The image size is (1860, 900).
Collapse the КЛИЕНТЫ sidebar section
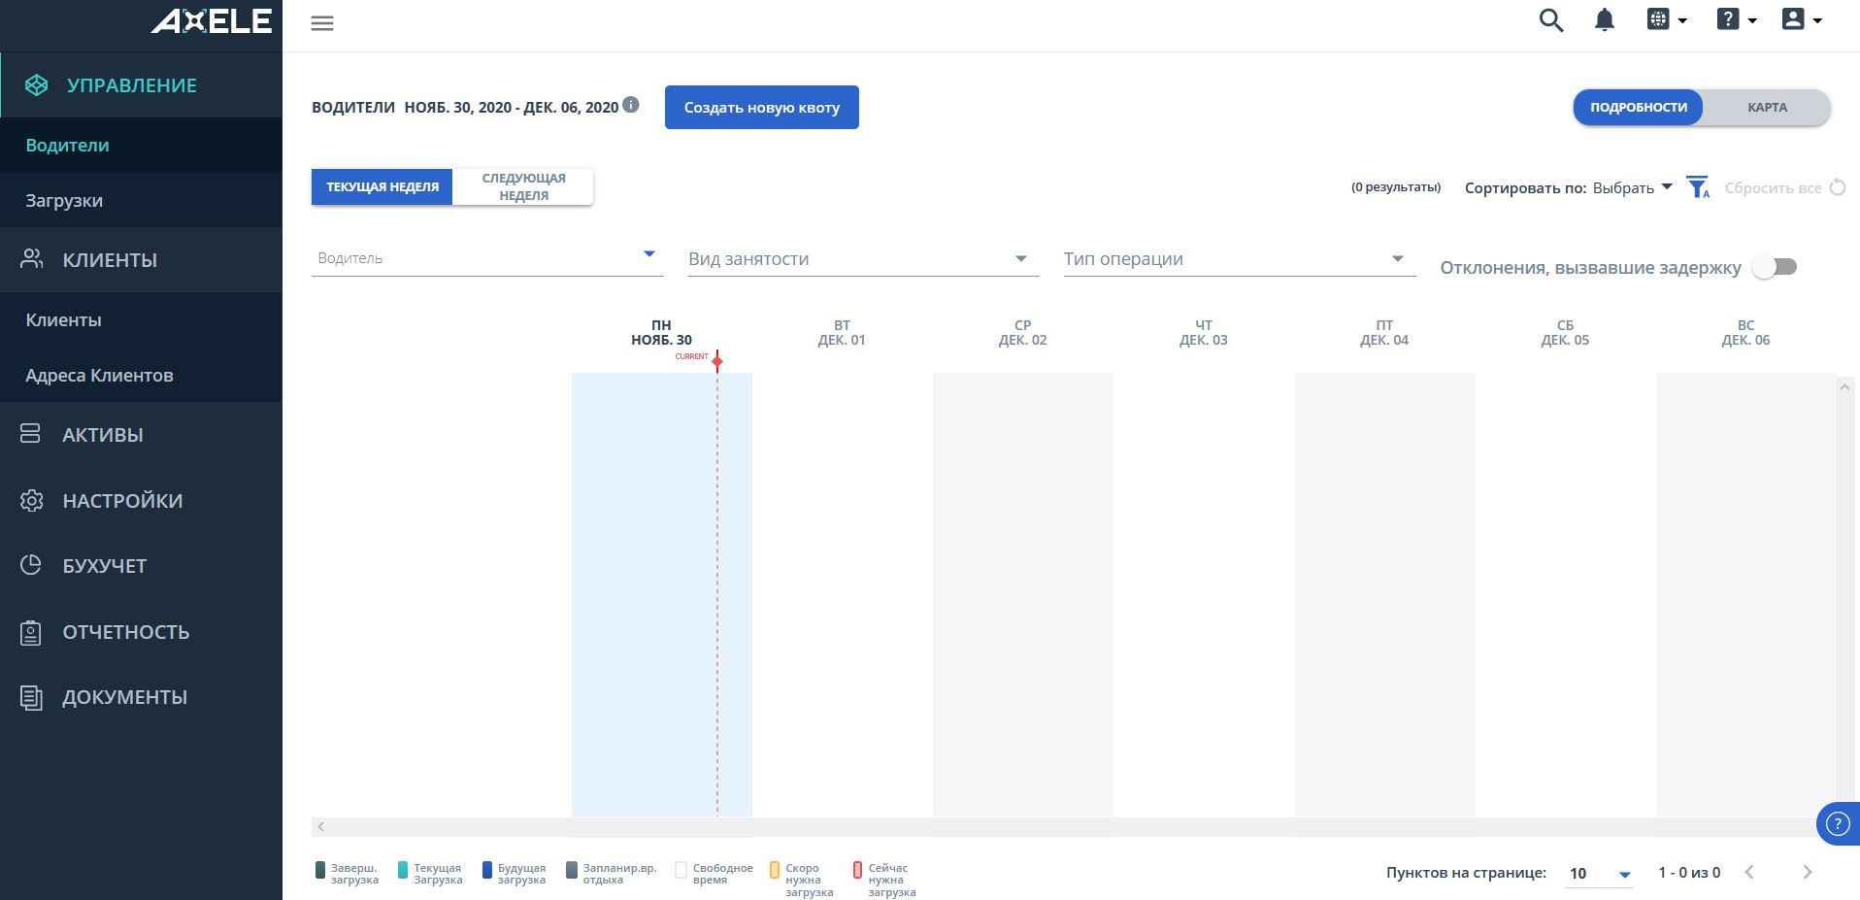pyautogui.click(x=141, y=260)
